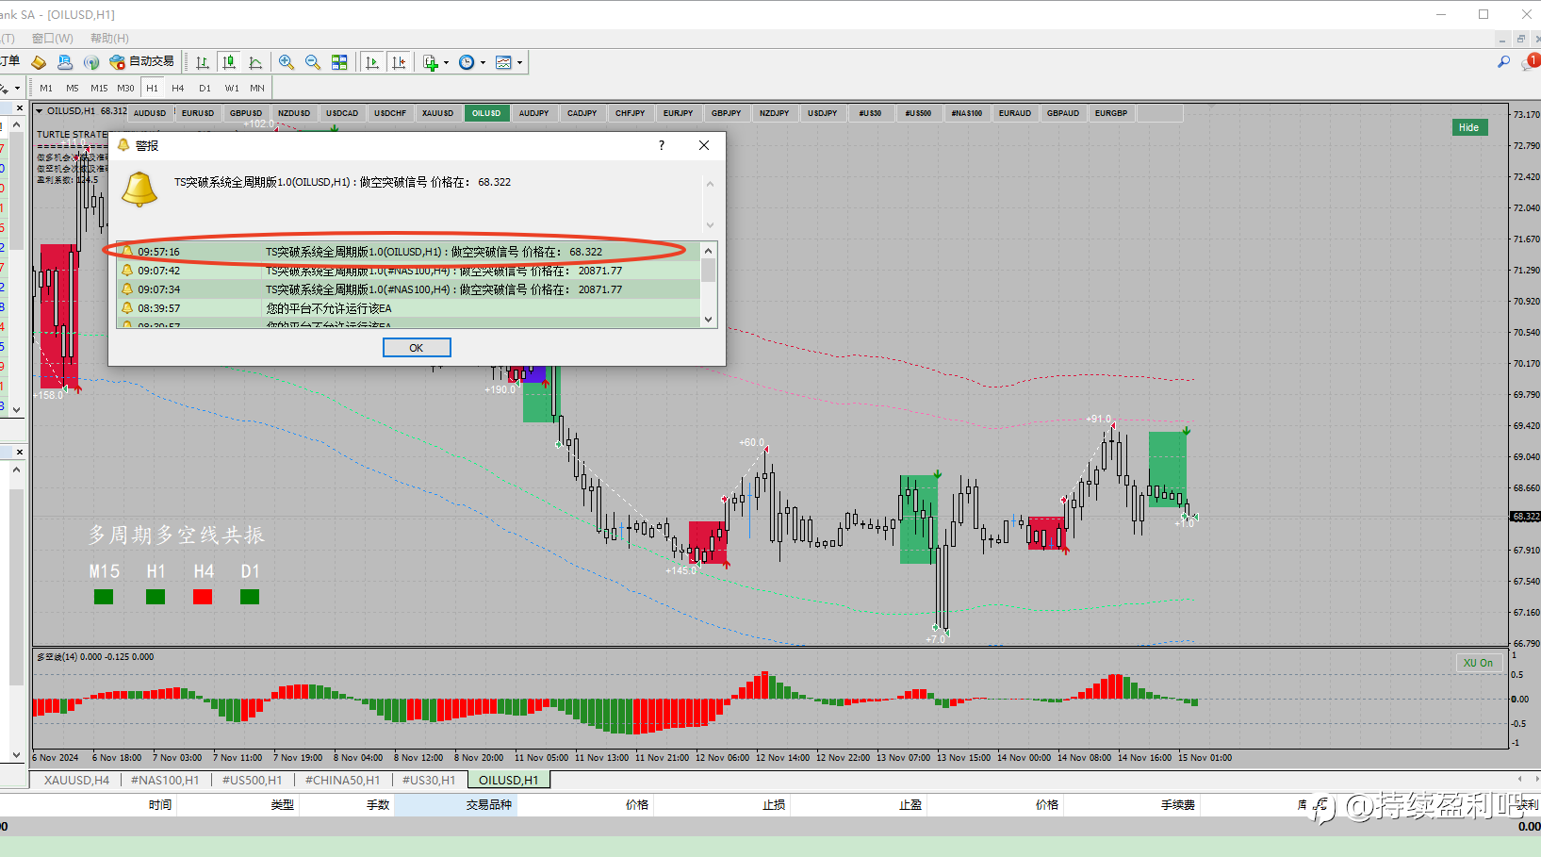Click the zoom in magnifier icon

(287, 62)
